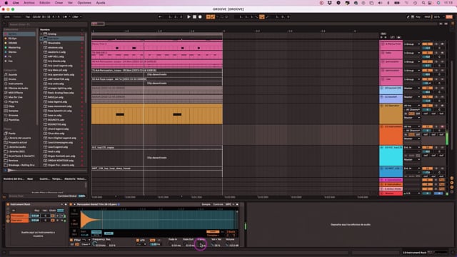This screenshot has height=257, width=457.
Task: Select the Master track header
Action: coord(391,193)
